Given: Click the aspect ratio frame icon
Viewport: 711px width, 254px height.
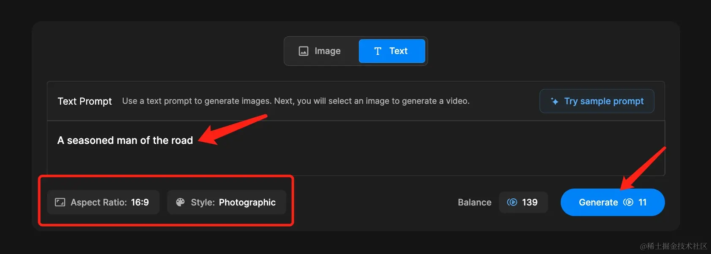Looking at the screenshot, I should pos(60,203).
